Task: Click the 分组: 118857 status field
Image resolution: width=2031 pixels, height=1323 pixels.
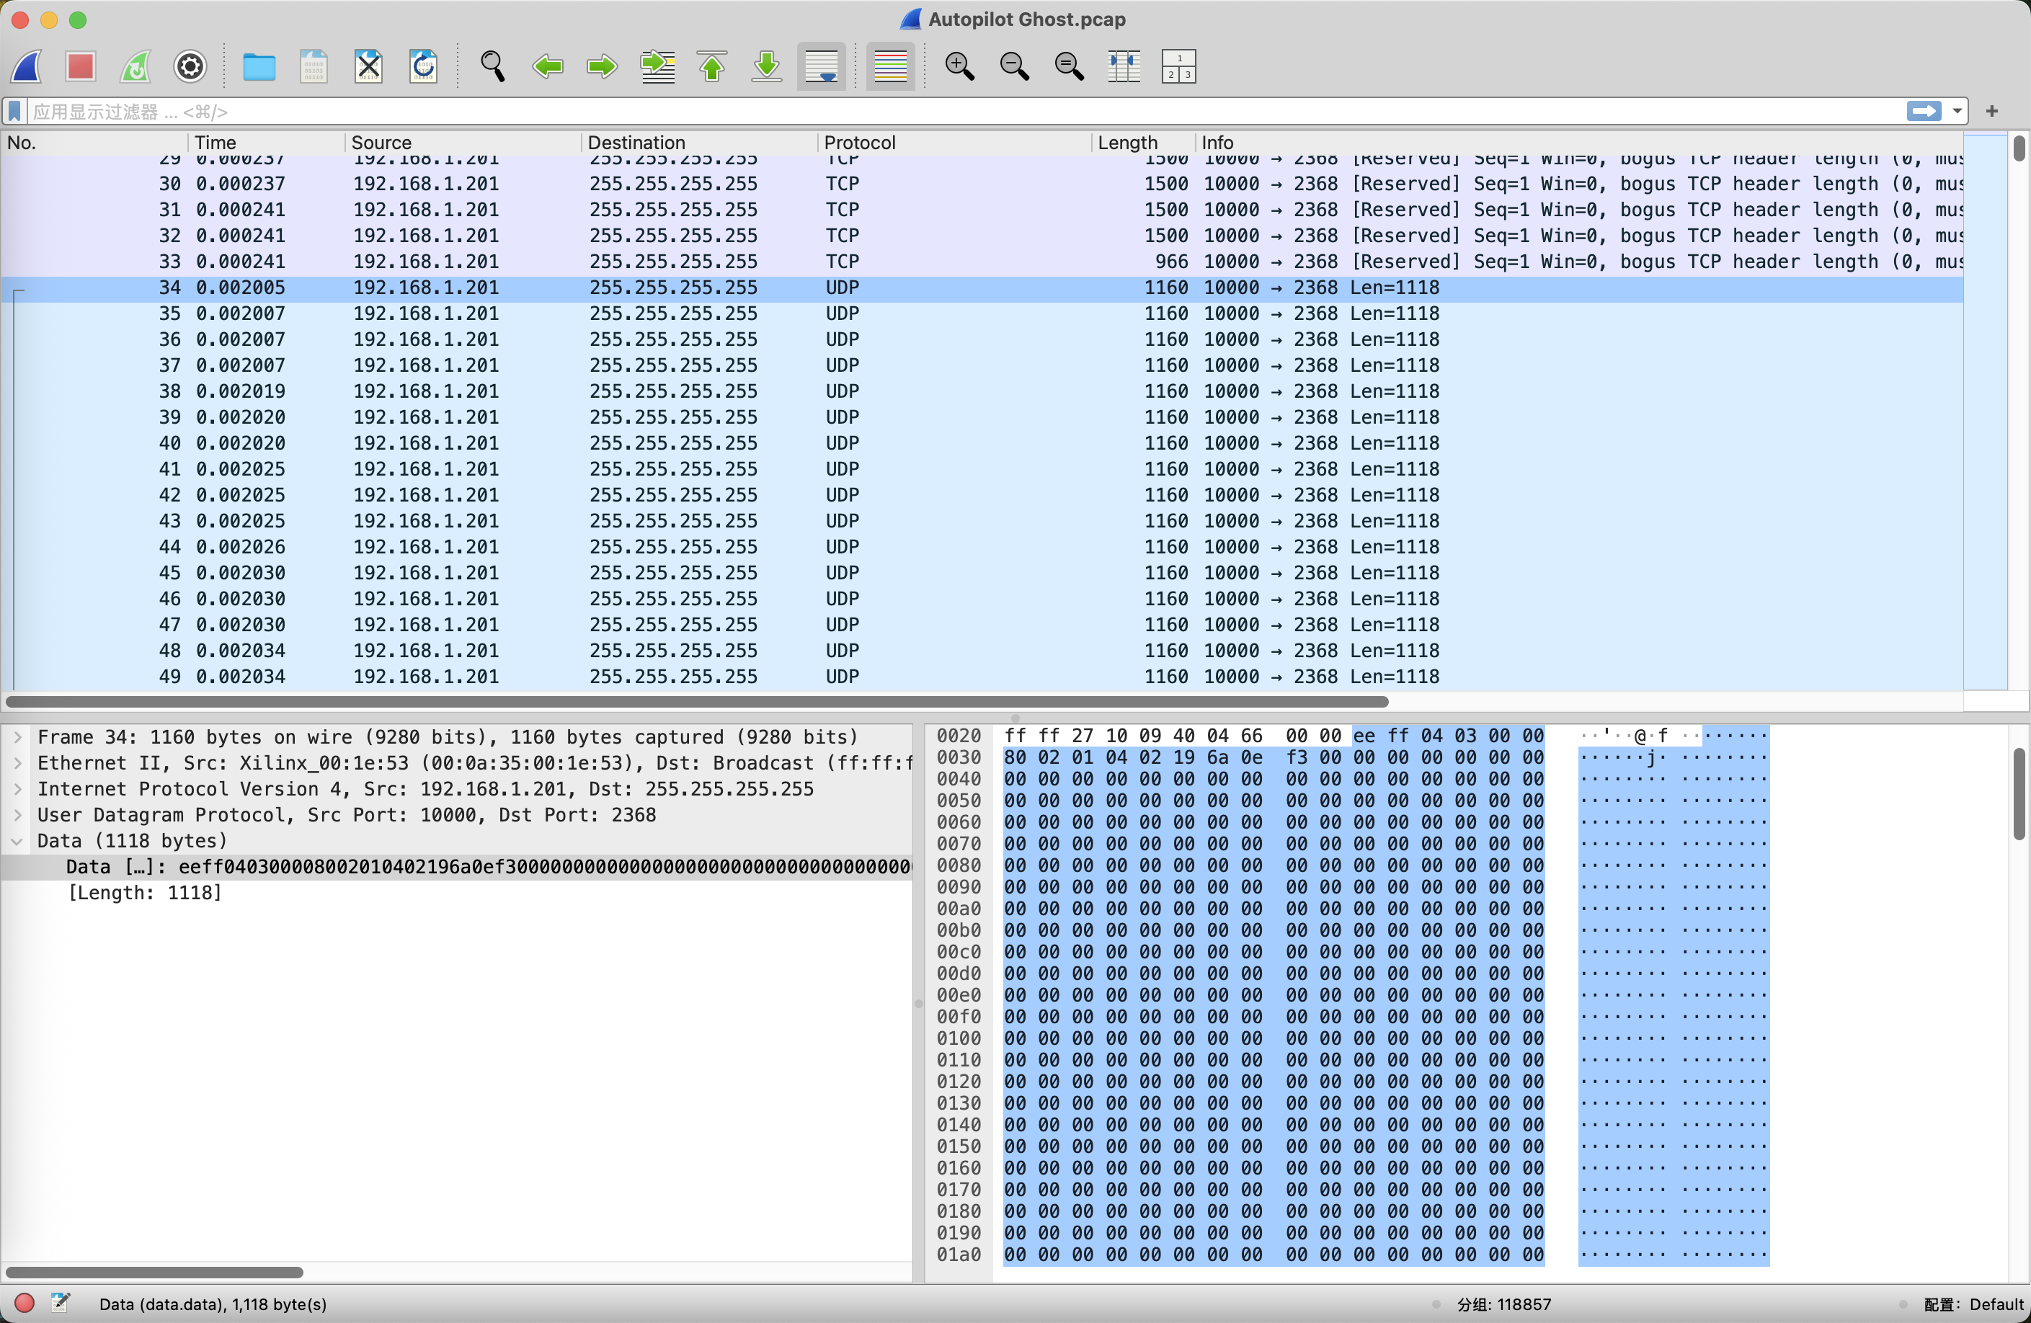Action: (1503, 1304)
